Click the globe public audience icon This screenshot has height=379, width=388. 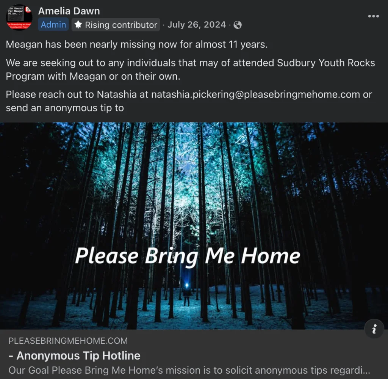click(x=238, y=25)
